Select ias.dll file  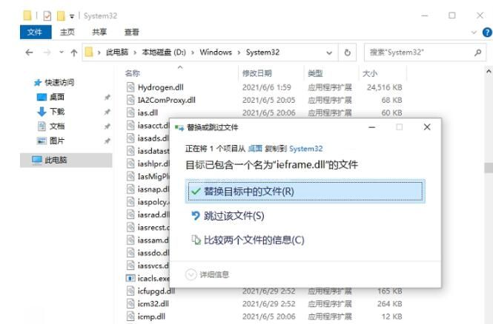(148, 112)
